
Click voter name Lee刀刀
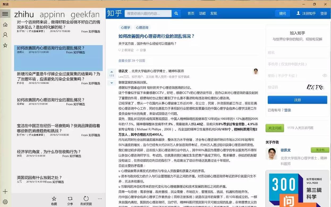click(x=124, y=77)
